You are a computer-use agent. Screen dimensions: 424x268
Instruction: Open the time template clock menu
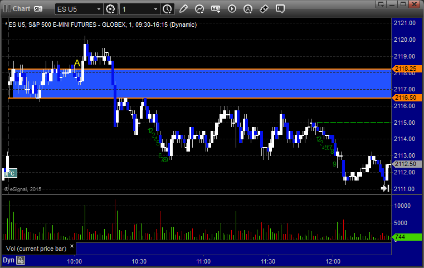(x=167, y=9)
